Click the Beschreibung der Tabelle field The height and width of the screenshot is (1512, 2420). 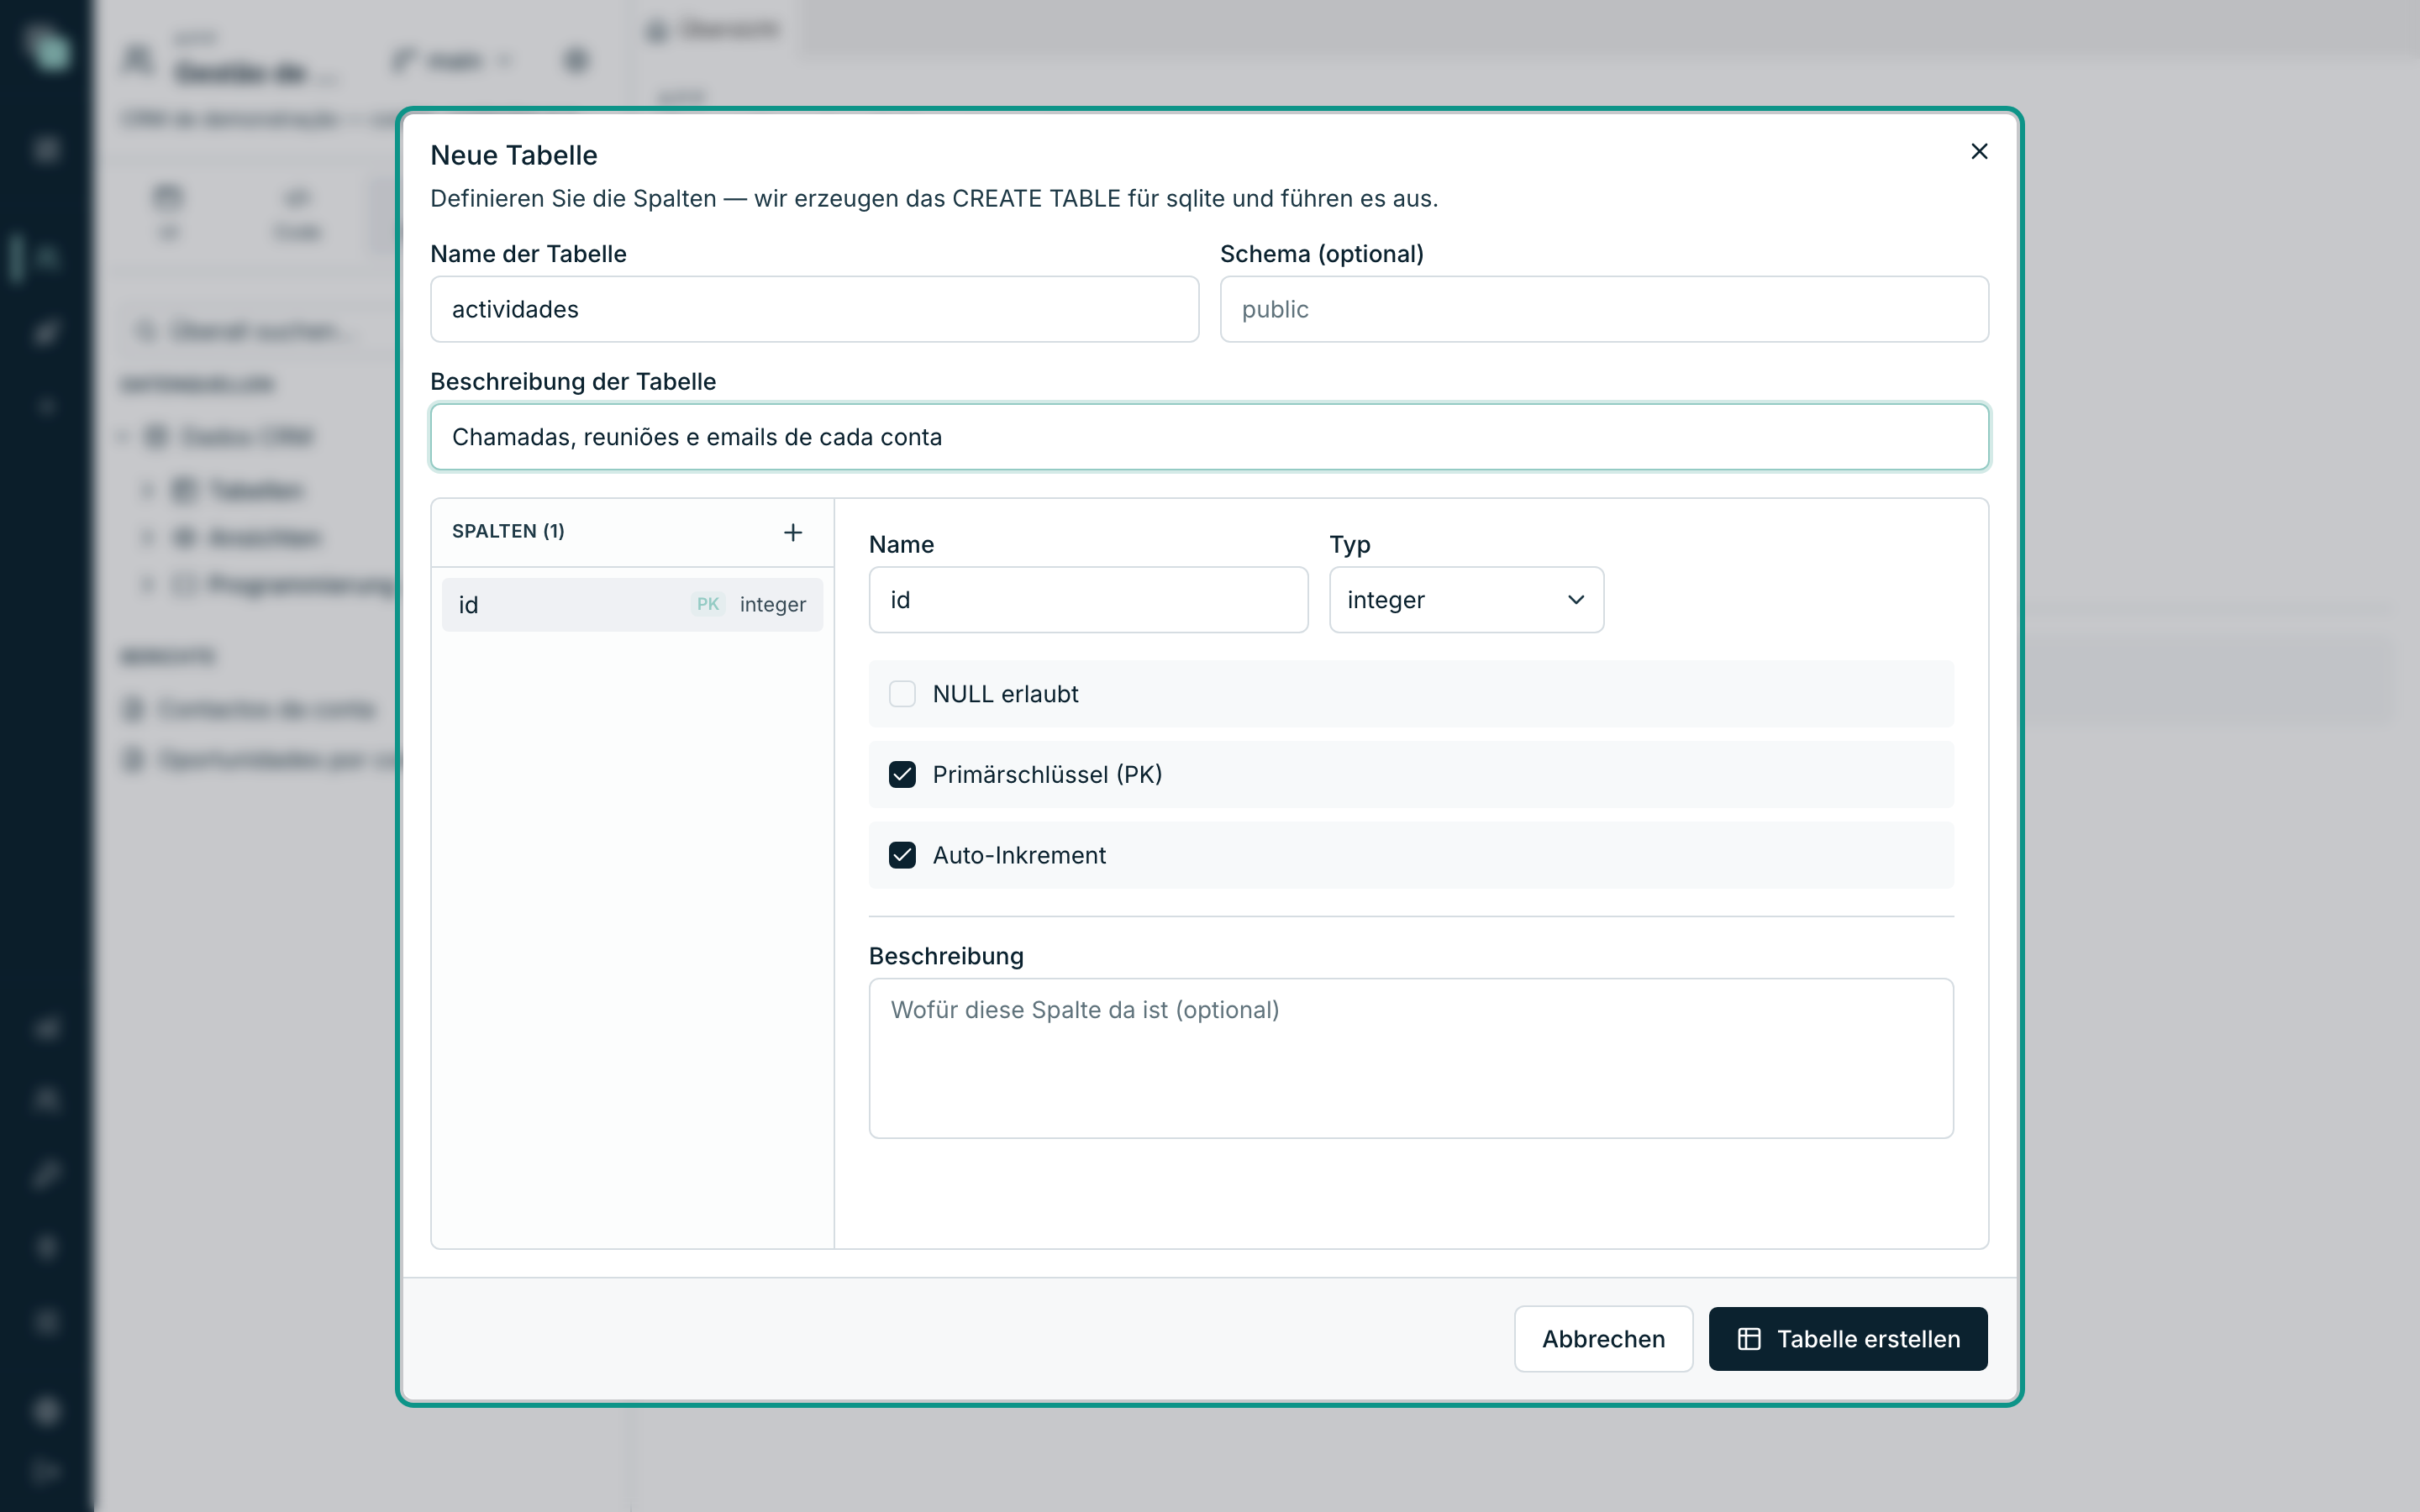[1209, 437]
